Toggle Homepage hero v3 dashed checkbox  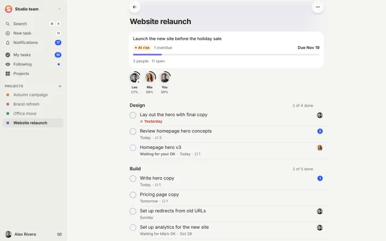(133, 148)
